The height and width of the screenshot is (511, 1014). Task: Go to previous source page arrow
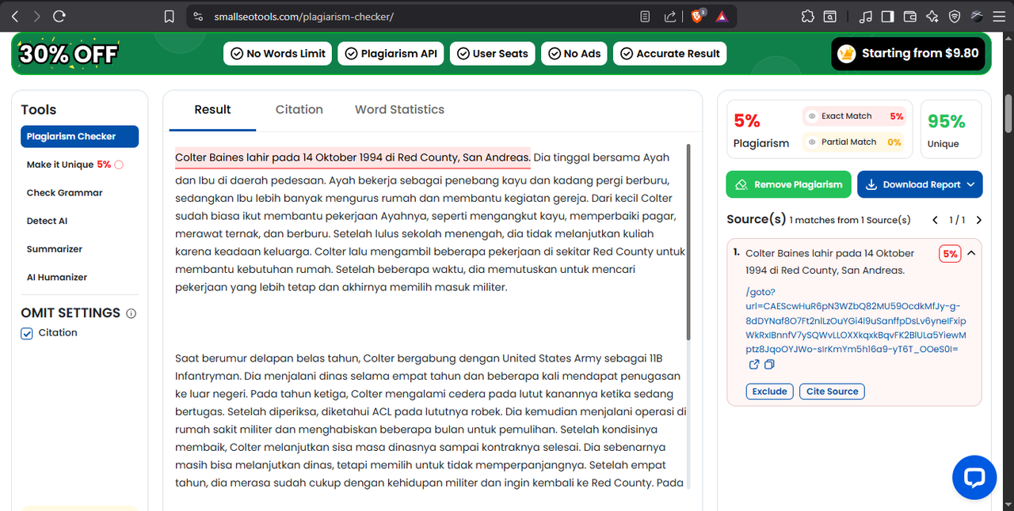pyautogui.click(x=935, y=220)
